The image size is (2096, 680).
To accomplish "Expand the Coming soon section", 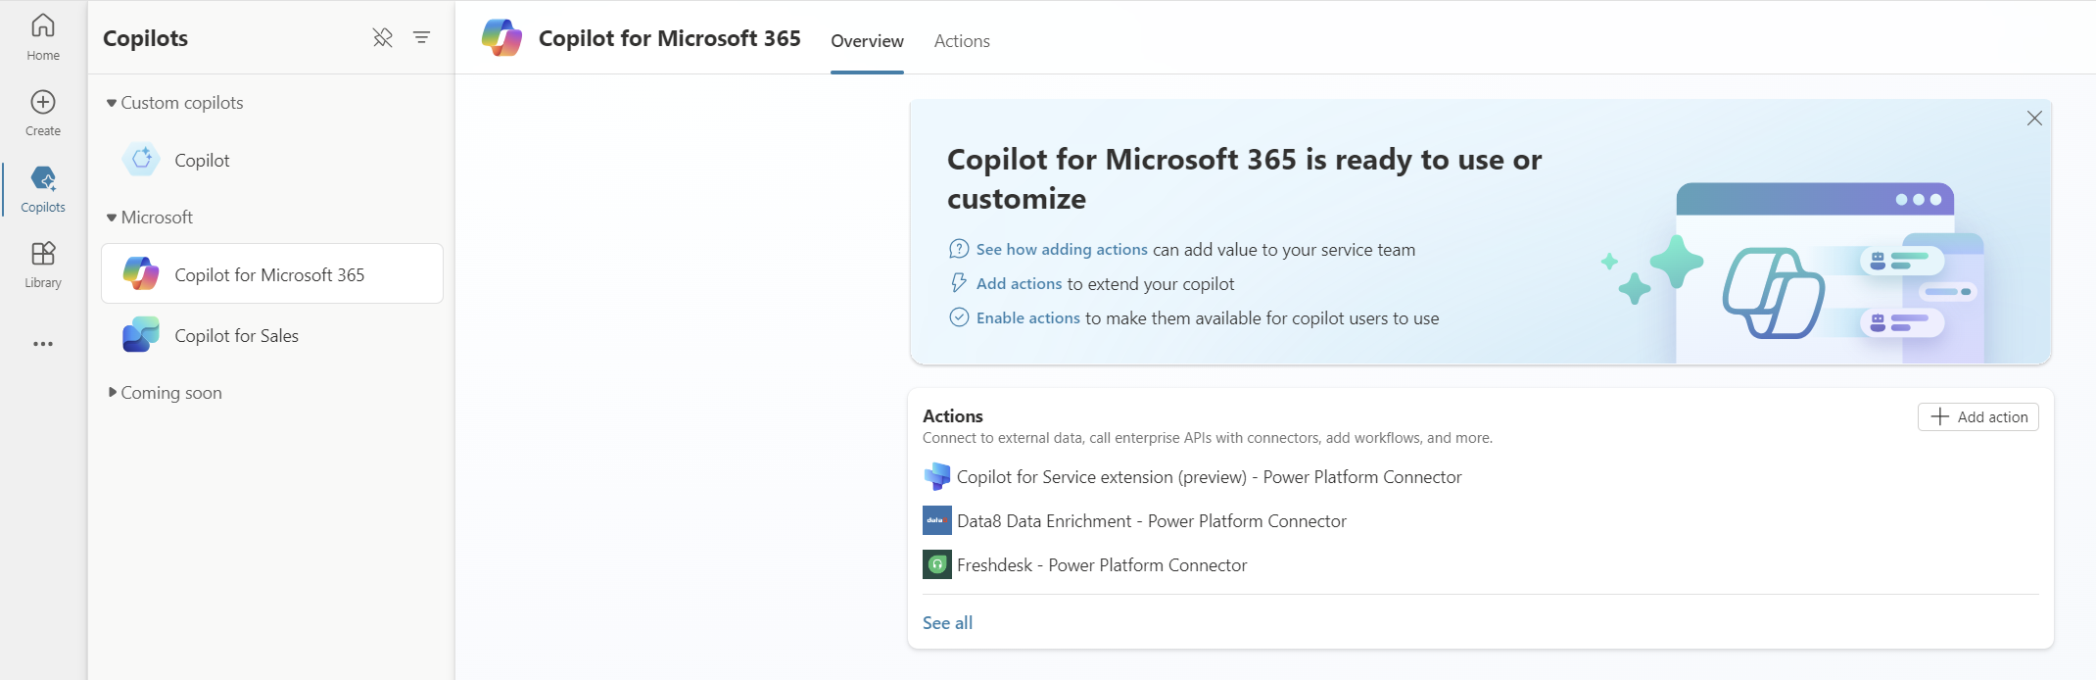I will tap(112, 393).
